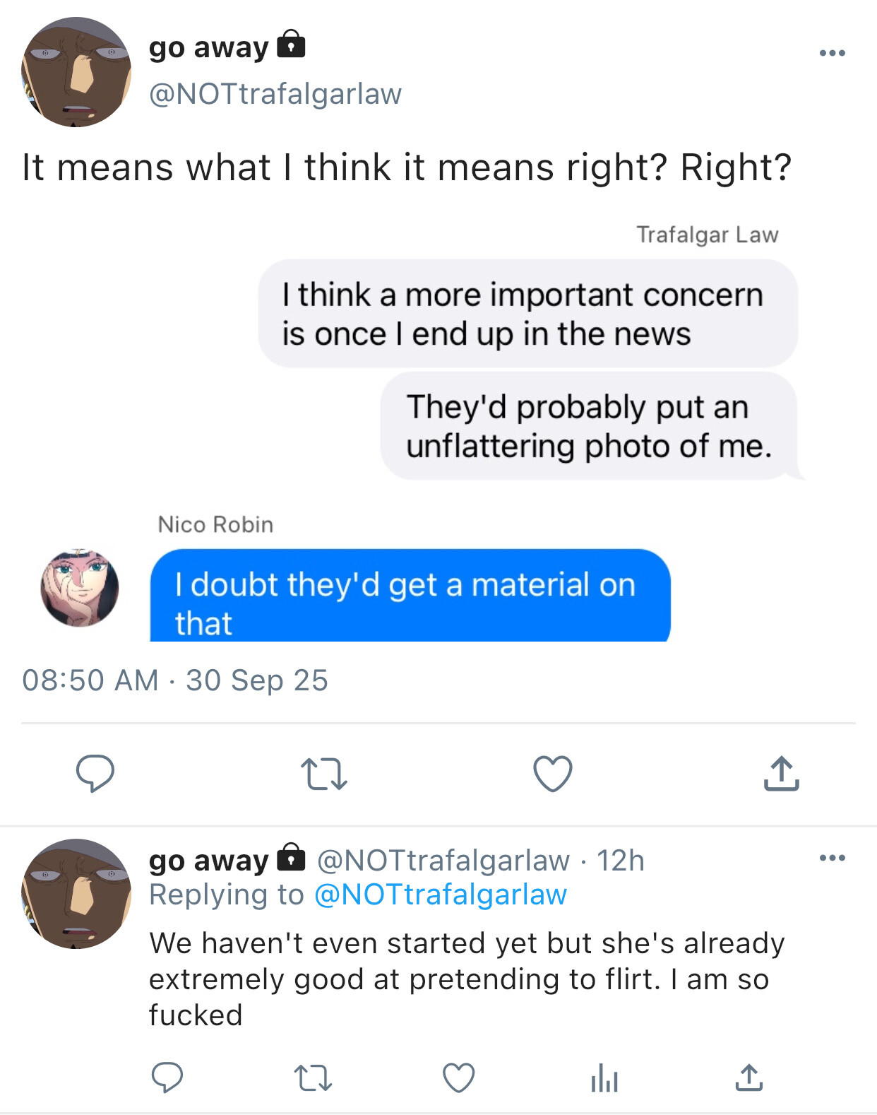Viewport: 877px width, 1115px height.
Task: Open more options for main tweet
Action: (833, 53)
